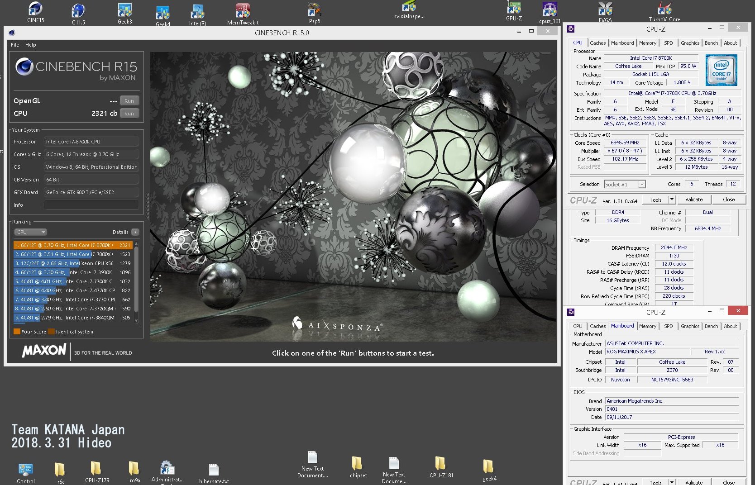
Task: Switch to SPD tab in bottom CPU-Z
Action: click(x=668, y=326)
